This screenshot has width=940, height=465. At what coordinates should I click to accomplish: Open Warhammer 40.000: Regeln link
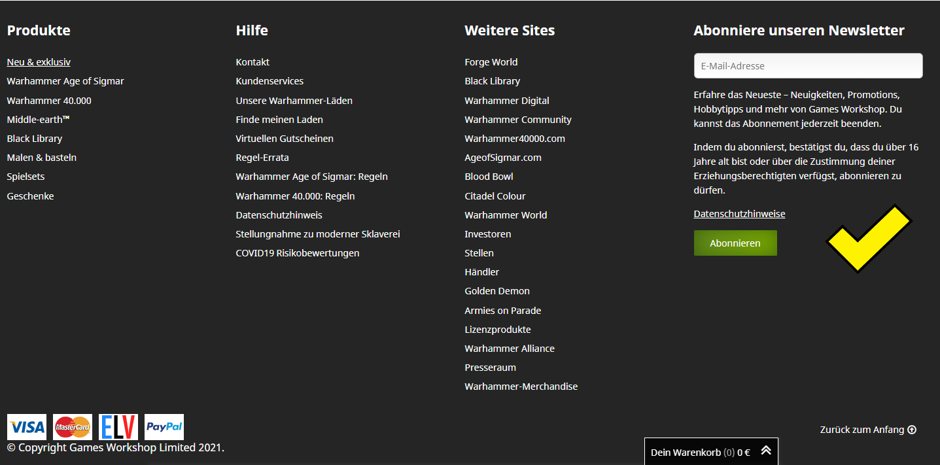point(296,196)
